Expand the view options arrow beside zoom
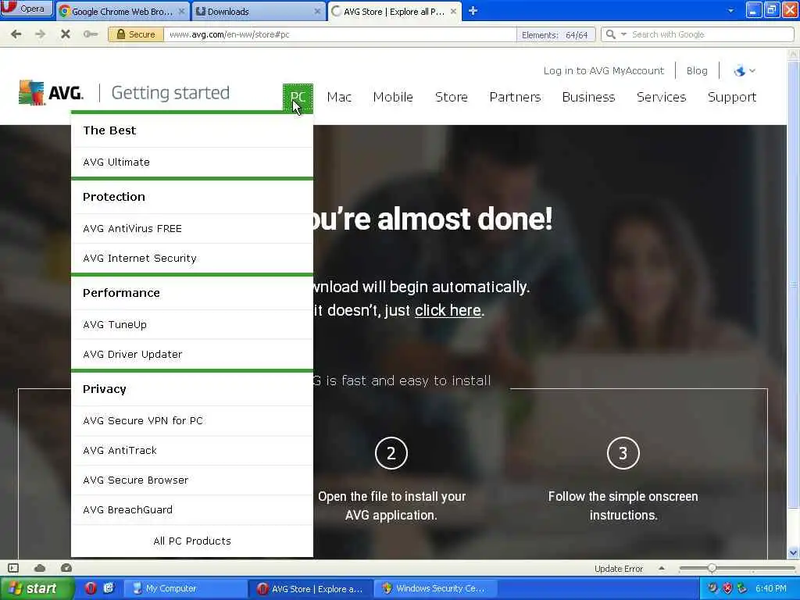The width and height of the screenshot is (800, 600). pos(662,568)
